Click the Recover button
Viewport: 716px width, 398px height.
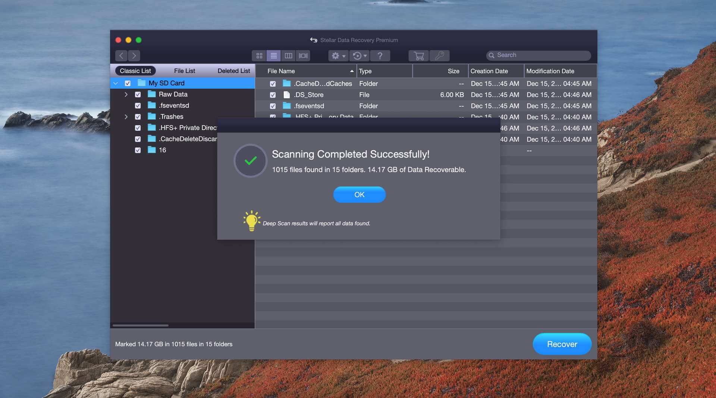(x=562, y=344)
